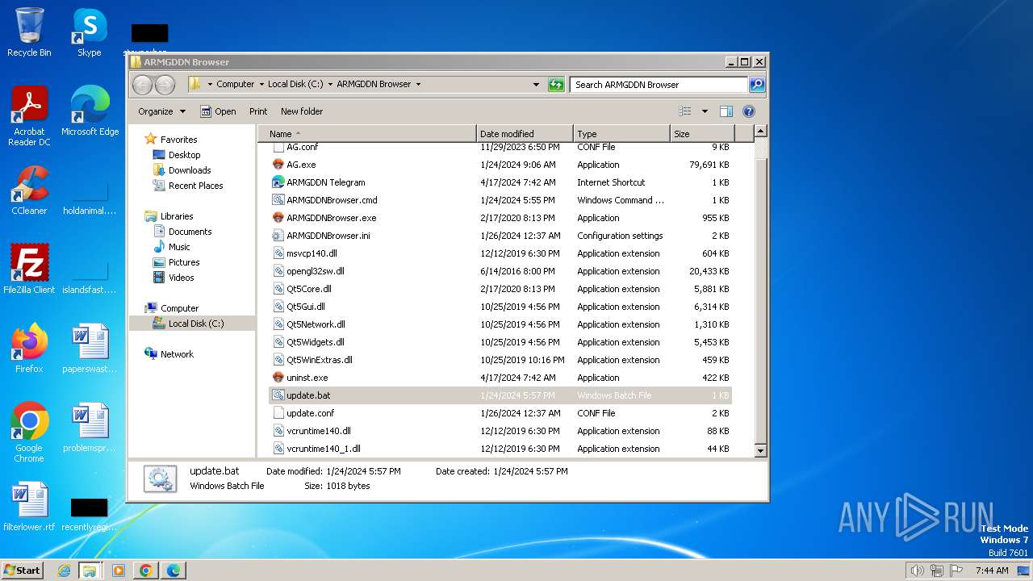
Task: Click the search magnifier icon
Action: tap(756, 84)
